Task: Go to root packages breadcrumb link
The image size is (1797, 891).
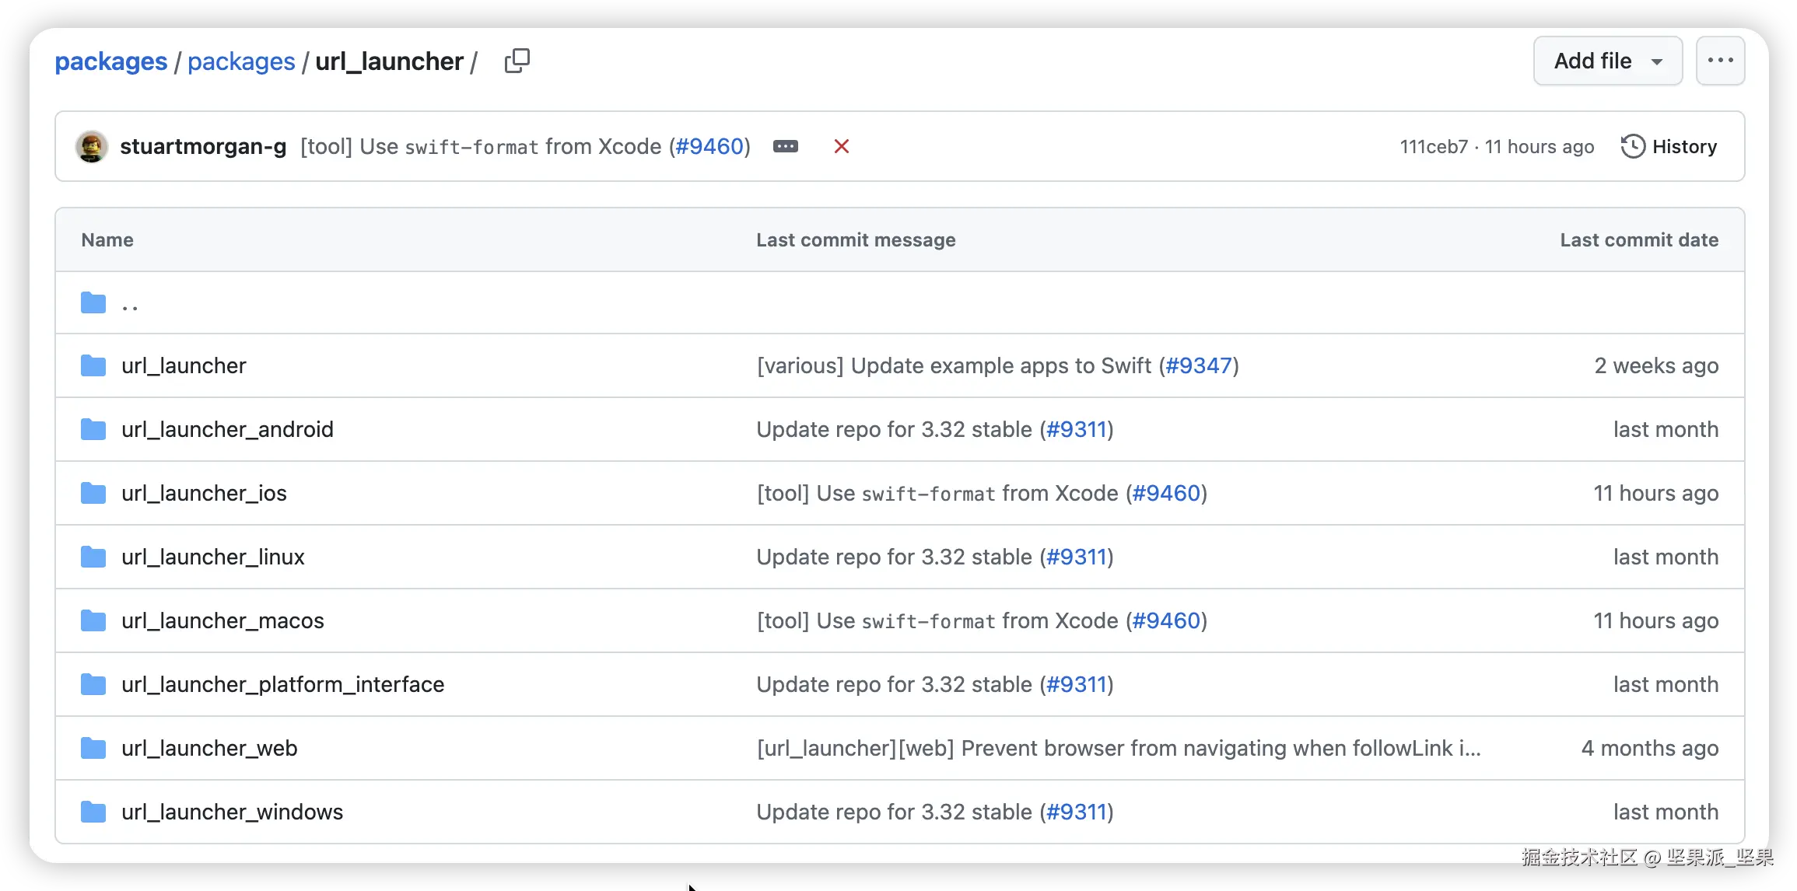Action: click(x=110, y=61)
